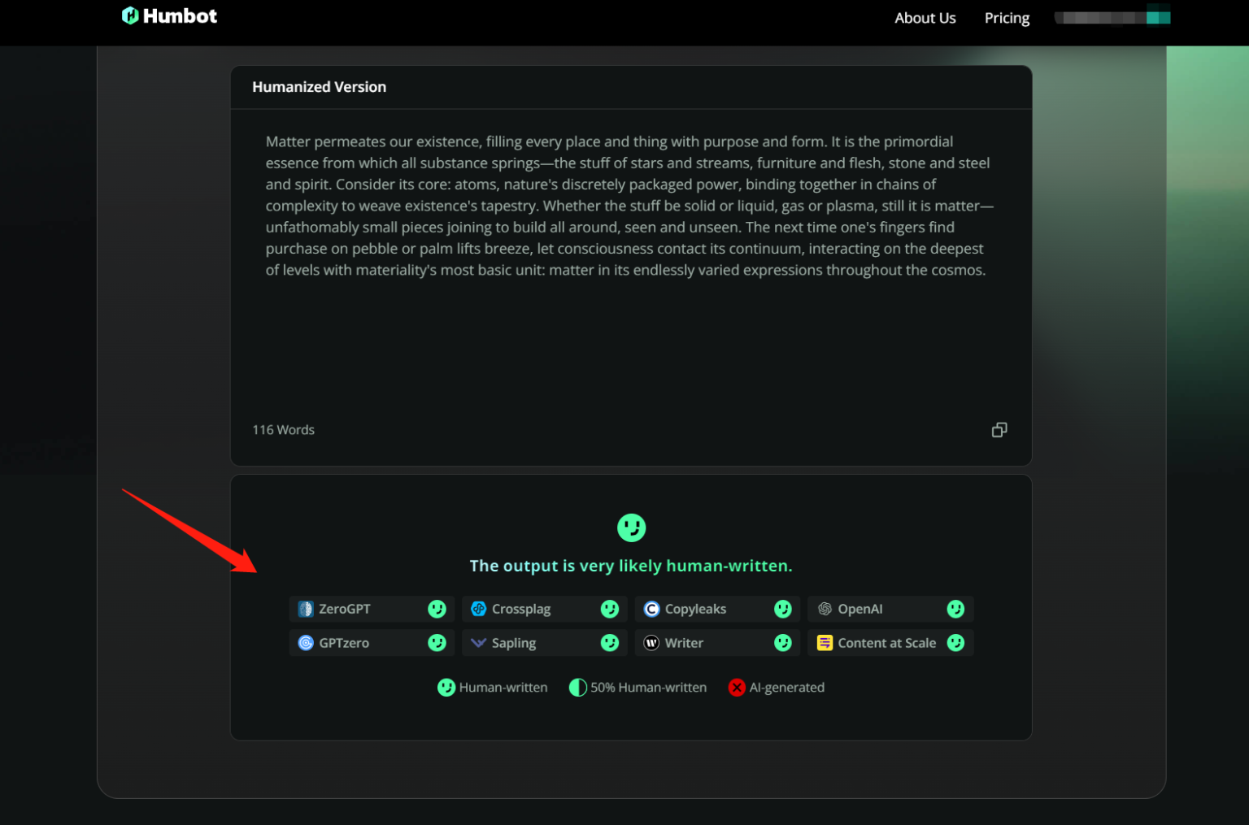Click the red AI-generated X icon
The image size is (1249, 825).
(737, 688)
